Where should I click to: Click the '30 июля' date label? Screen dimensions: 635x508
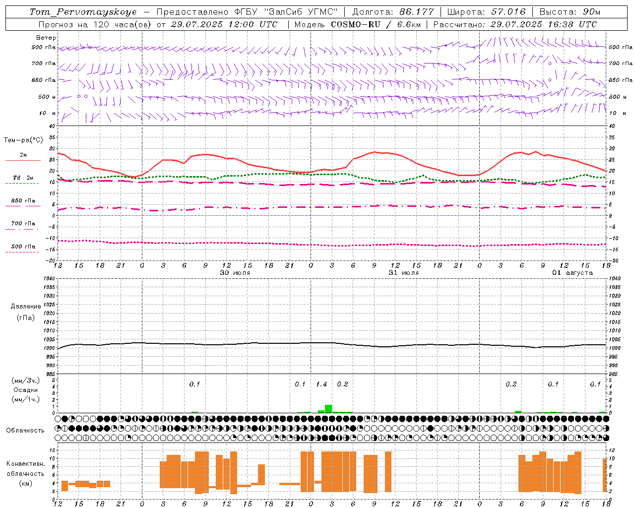[235, 273]
